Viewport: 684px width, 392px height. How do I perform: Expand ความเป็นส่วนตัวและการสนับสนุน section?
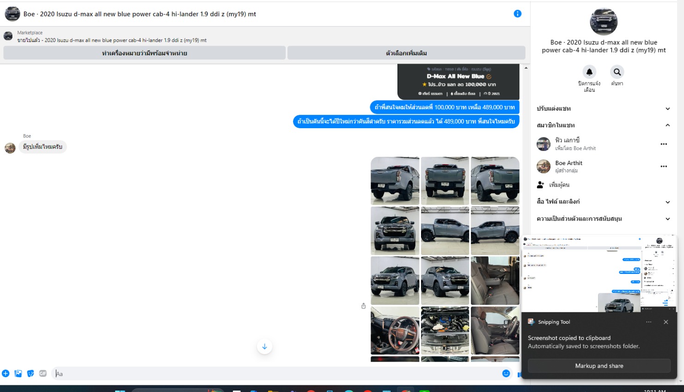click(667, 219)
